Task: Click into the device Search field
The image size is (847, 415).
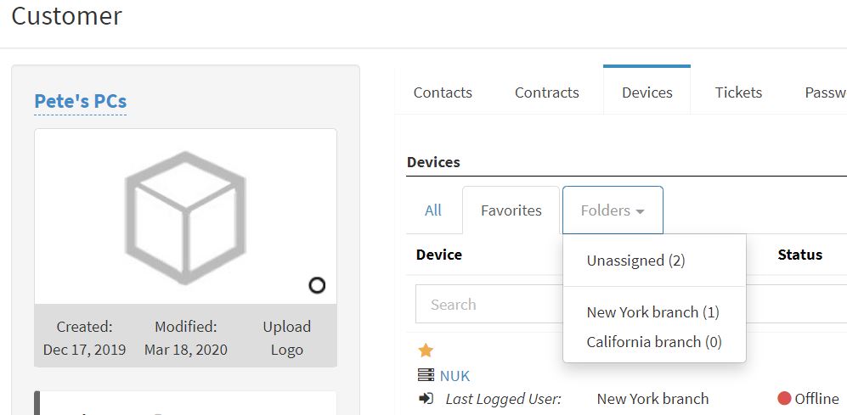Action: click(x=488, y=305)
